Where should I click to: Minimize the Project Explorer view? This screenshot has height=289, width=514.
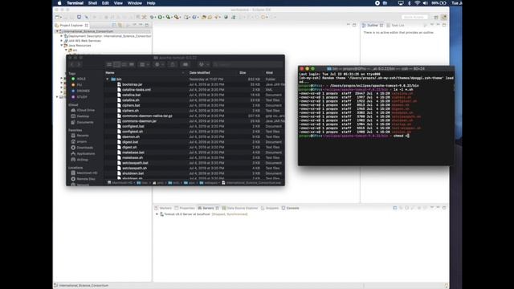141,25
